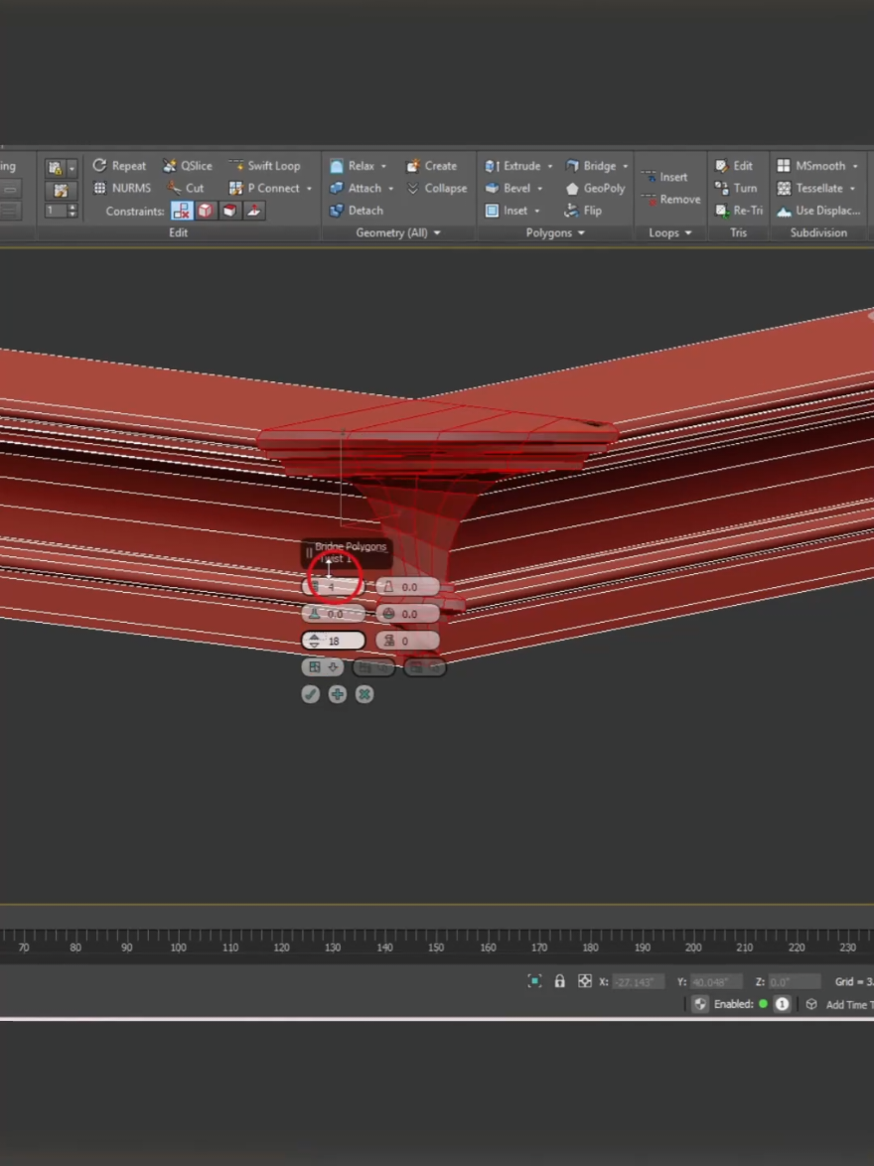
Task: Expand the Polygons panel
Action: (555, 232)
